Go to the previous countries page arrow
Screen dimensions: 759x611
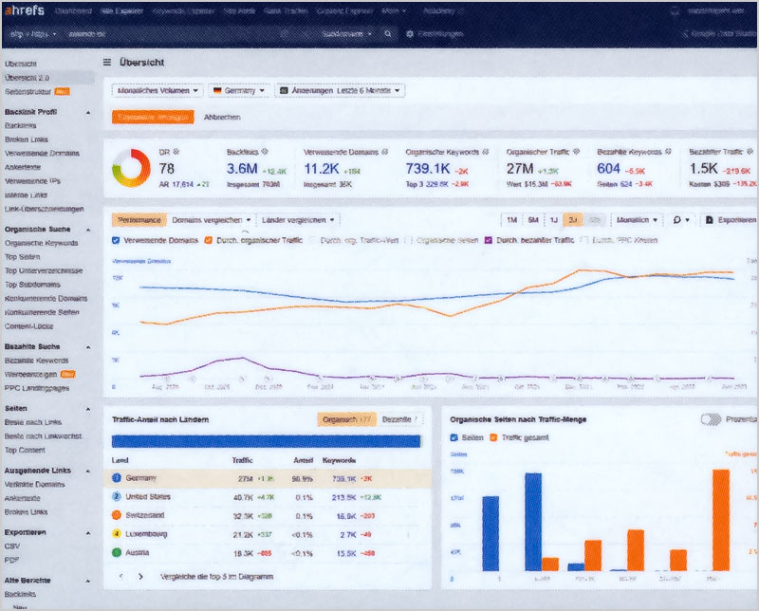tap(121, 577)
